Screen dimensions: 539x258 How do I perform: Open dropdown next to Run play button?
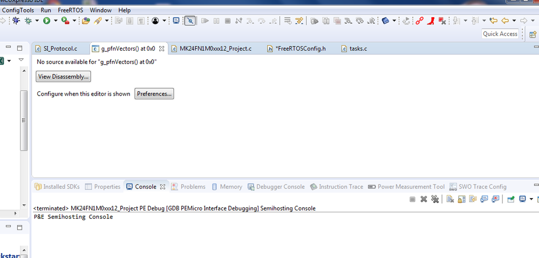[56, 21]
